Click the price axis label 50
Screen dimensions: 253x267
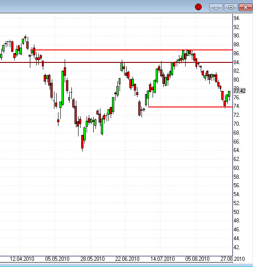[x=236, y=212]
